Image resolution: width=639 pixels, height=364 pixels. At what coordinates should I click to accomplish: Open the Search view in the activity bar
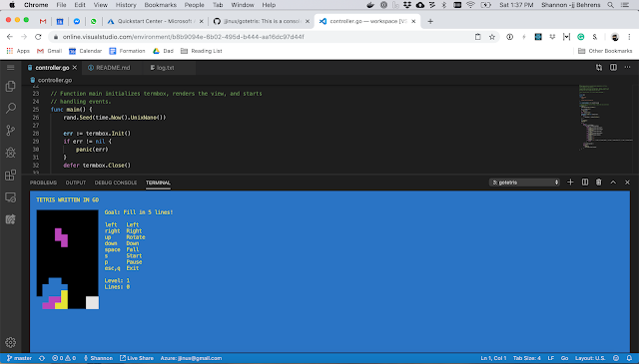11,108
